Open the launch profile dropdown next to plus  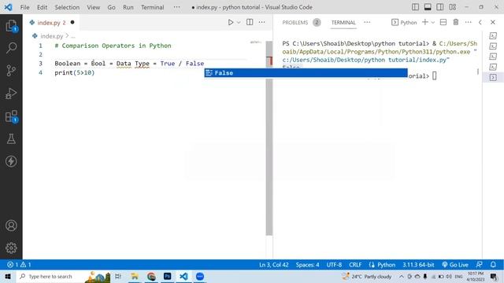[433, 23]
